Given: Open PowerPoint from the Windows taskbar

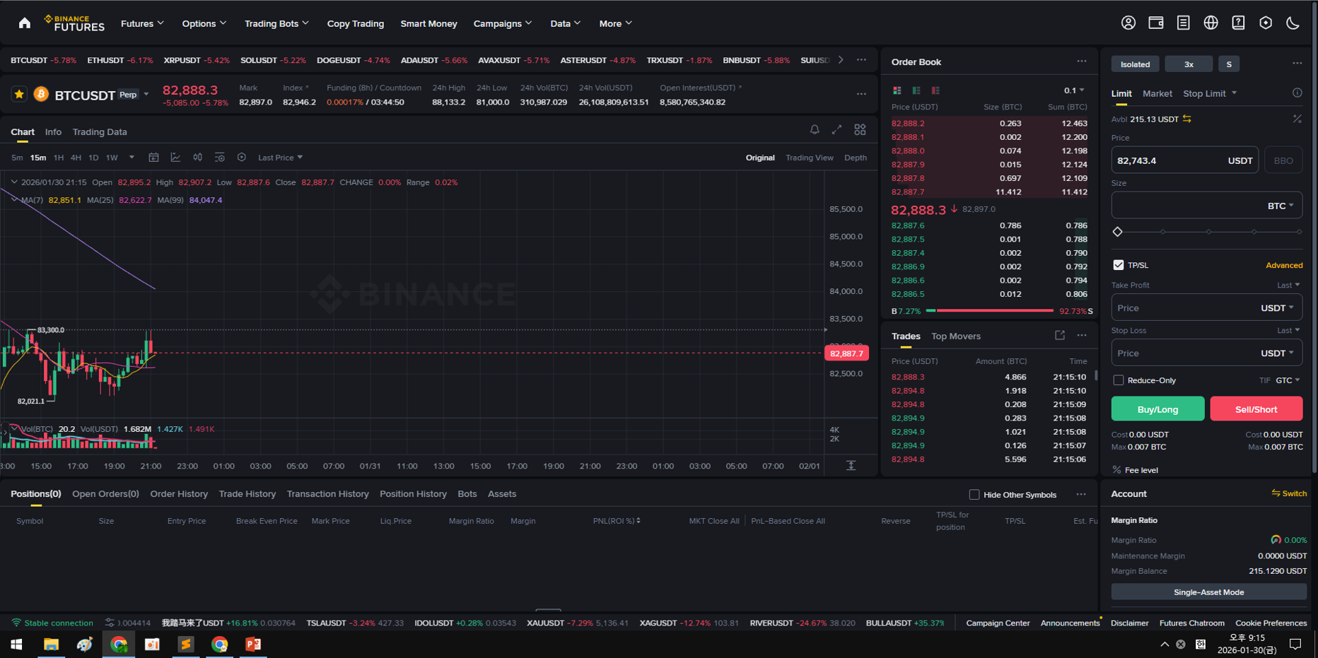Looking at the screenshot, I should tap(253, 644).
